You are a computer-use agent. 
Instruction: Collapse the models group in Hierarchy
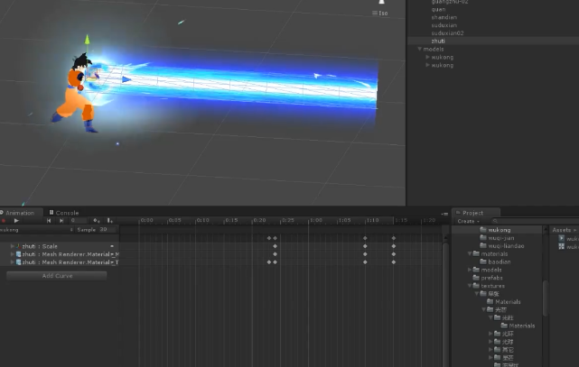click(x=419, y=49)
